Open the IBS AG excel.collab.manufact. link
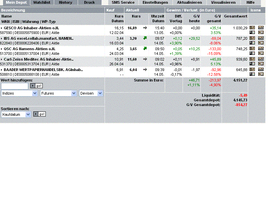269x202 pixels. pos(39,38)
